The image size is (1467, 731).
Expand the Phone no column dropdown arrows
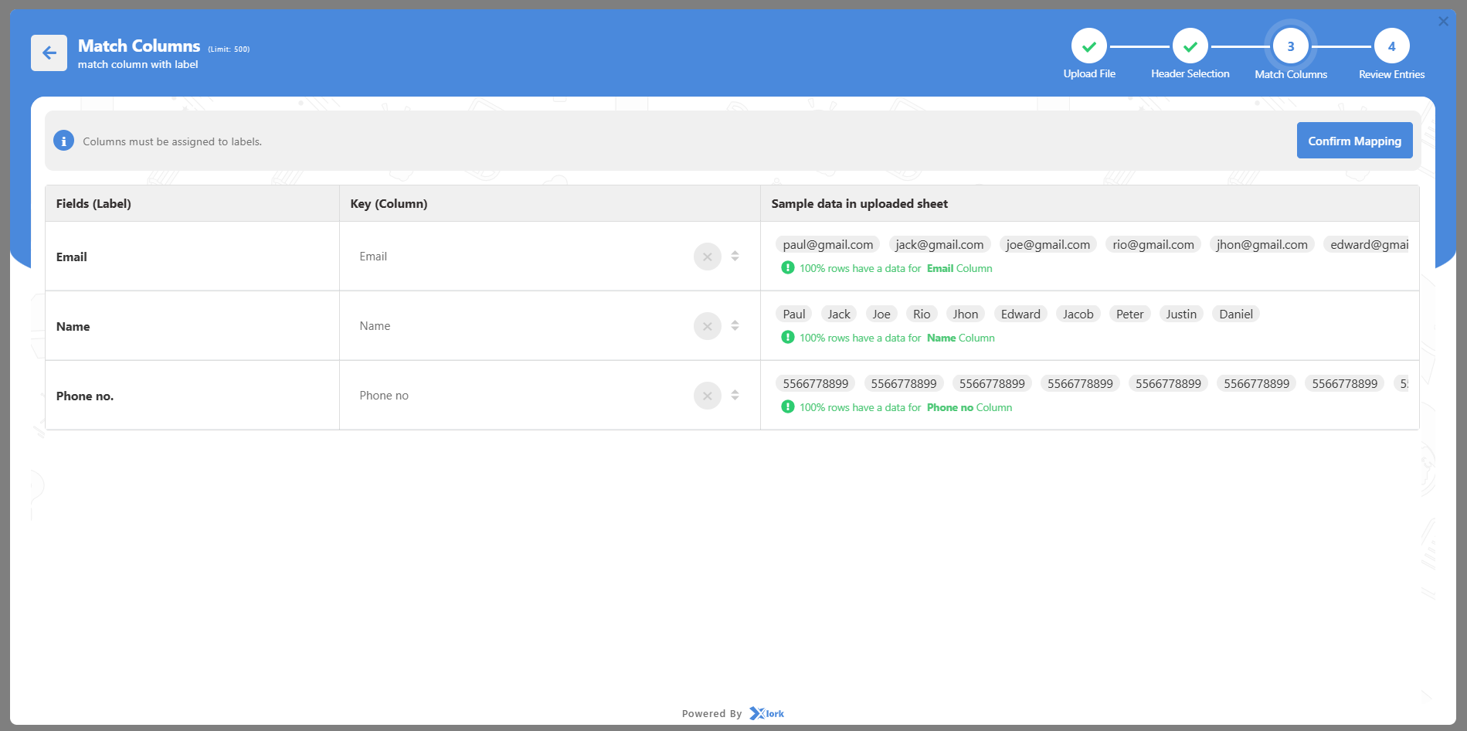click(x=735, y=396)
